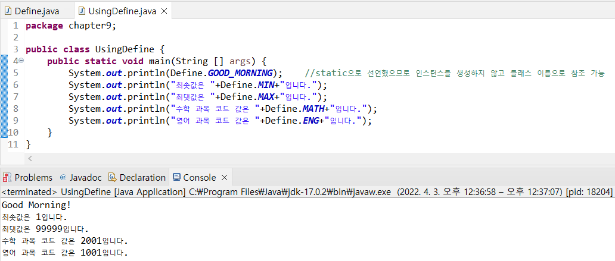Switch to the Define.java editor tab
This screenshot has height=261, width=615.
point(36,11)
